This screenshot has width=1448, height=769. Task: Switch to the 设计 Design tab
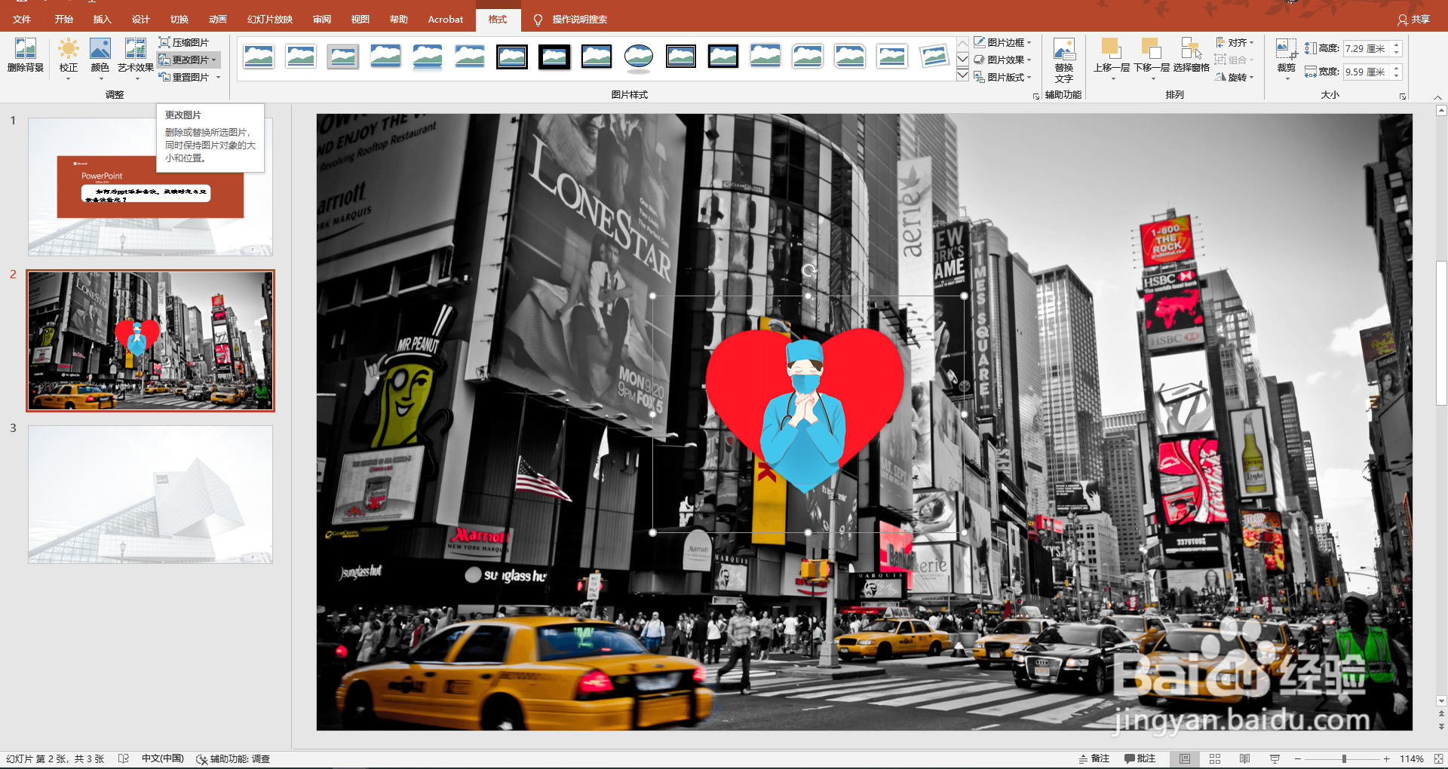(x=141, y=19)
